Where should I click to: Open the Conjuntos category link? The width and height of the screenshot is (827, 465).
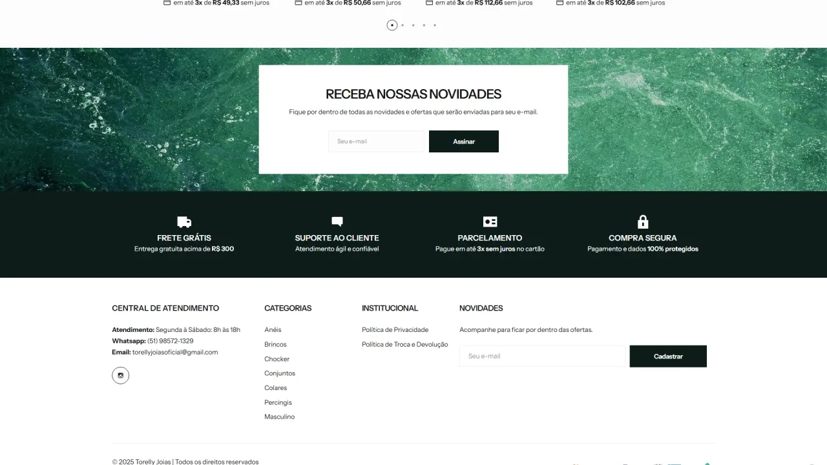pyautogui.click(x=280, y=373)
